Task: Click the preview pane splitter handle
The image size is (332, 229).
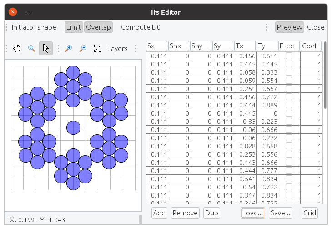Action: click(x=141, y=219)
